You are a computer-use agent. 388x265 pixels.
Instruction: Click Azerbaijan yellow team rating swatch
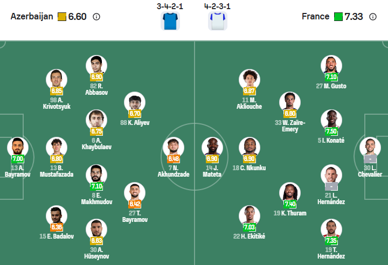(62, 17)
